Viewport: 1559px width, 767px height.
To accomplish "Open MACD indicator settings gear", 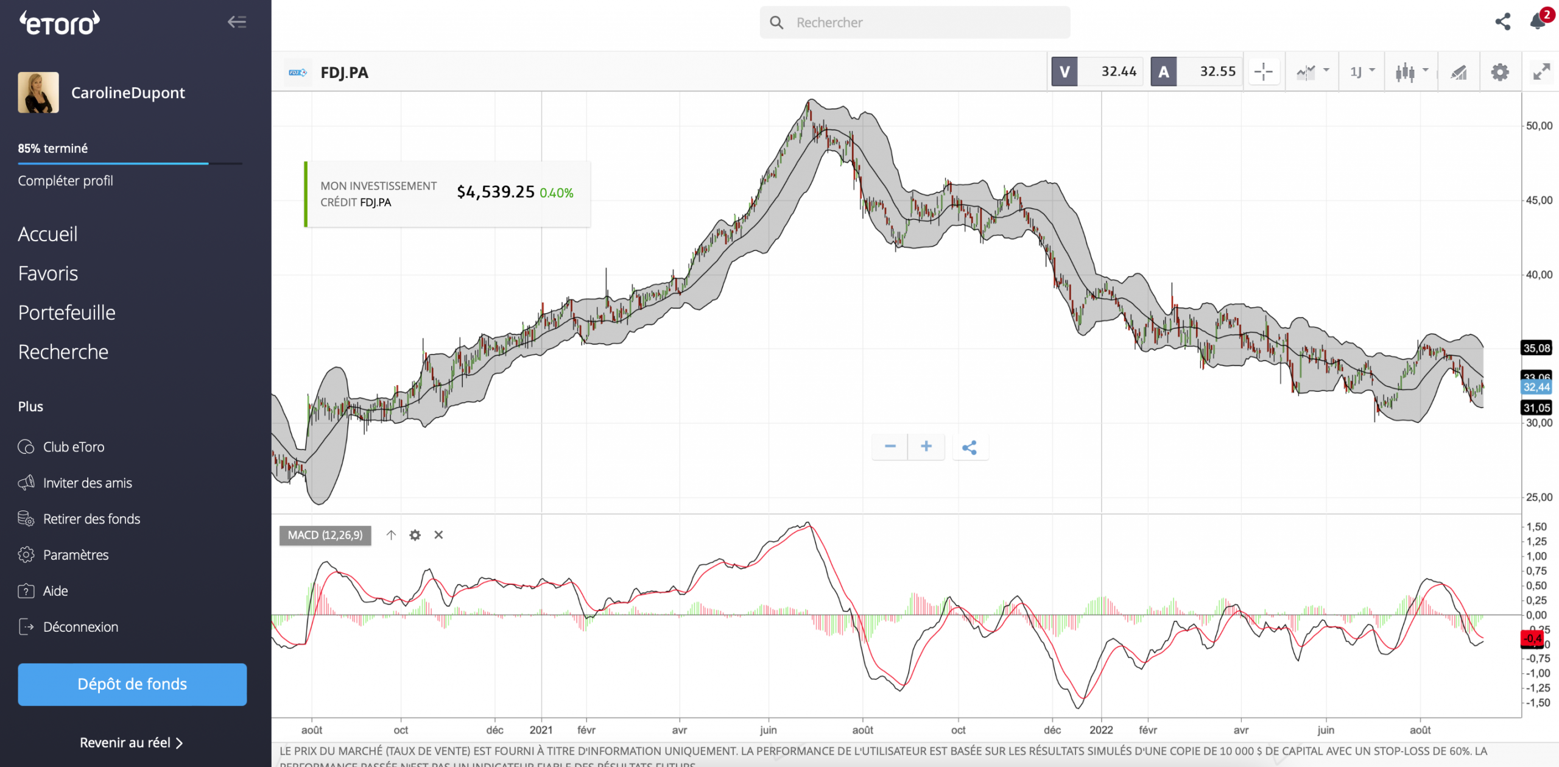I will [415, 535].
